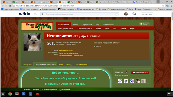Open the Видео submenu link
The width and height of the screenshot is (173, 97).
98,29
